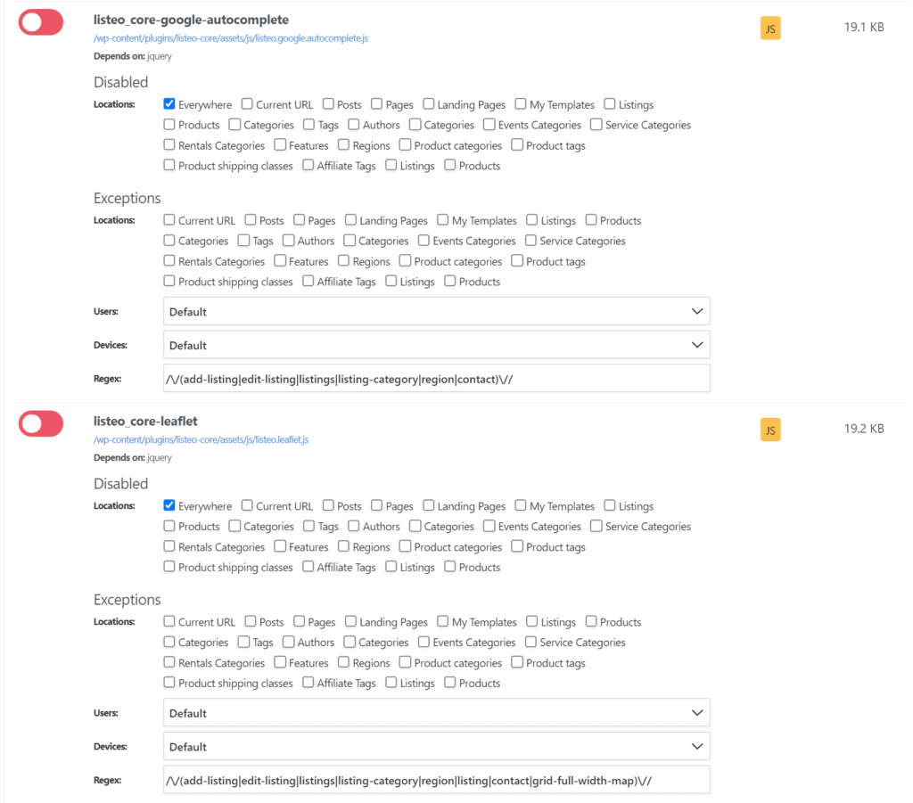
Task: Check Regions in google-autocomplete Disabled locations
Action: (343, 145)
